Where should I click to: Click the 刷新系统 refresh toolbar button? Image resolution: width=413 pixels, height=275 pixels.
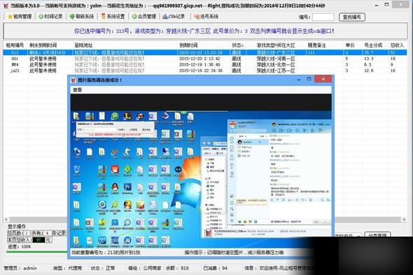(x=82, y=17)
